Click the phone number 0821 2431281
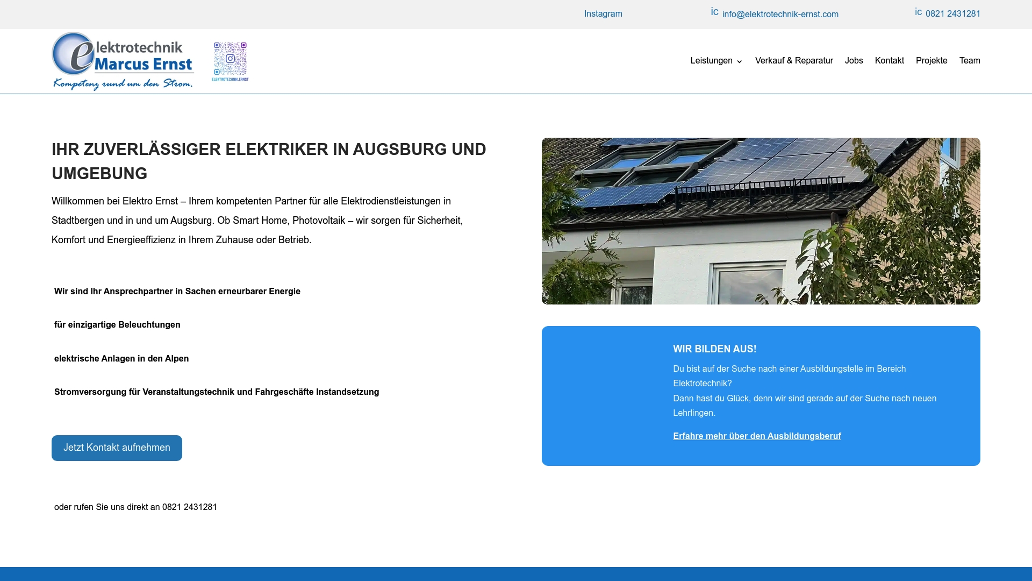Image resolution: width=1032 pixels, height=581 pixels. (x=952, y=13)
